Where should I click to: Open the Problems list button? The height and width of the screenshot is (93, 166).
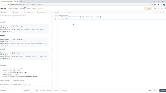3,91
